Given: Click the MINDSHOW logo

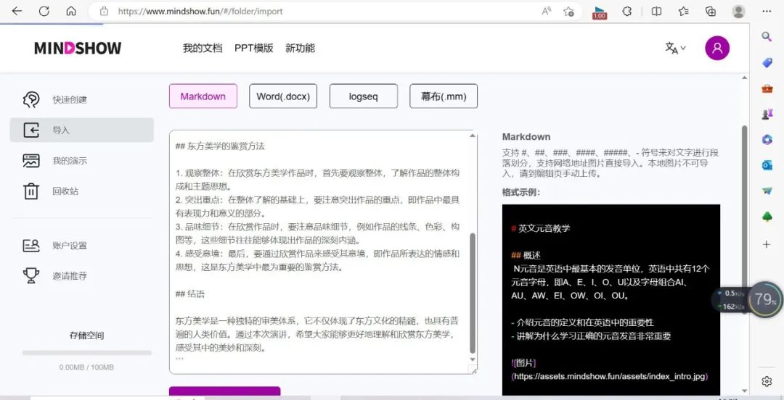Looking at the screenshot, I should (78, 48).
